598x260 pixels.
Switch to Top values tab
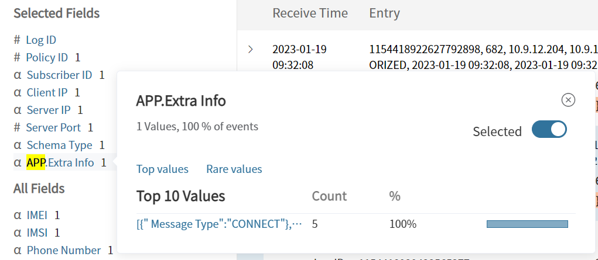(162, 169)
